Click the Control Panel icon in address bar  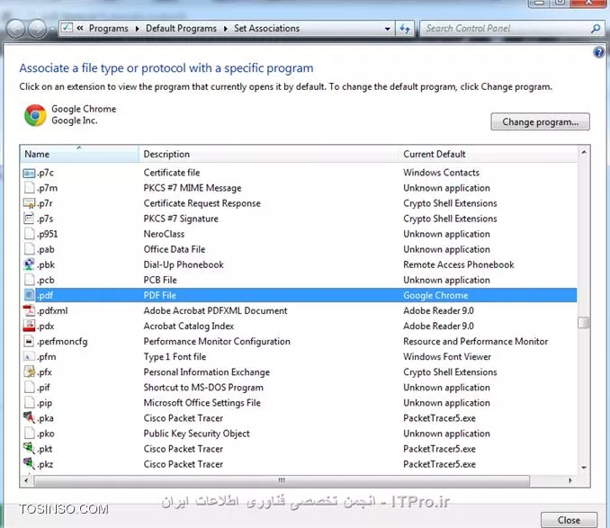click(x=67, y=28)
